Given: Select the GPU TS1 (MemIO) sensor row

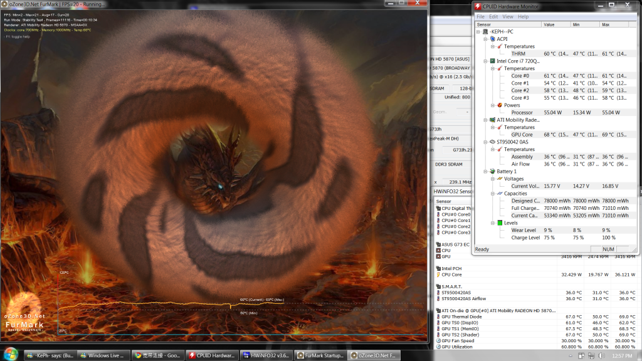Looking at the screenshot, I should [537, 328].
